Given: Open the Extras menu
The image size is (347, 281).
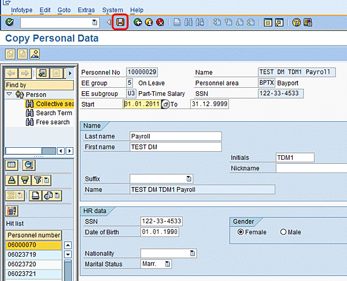Looking at the screenshot, I should click(x=86, y=10).
